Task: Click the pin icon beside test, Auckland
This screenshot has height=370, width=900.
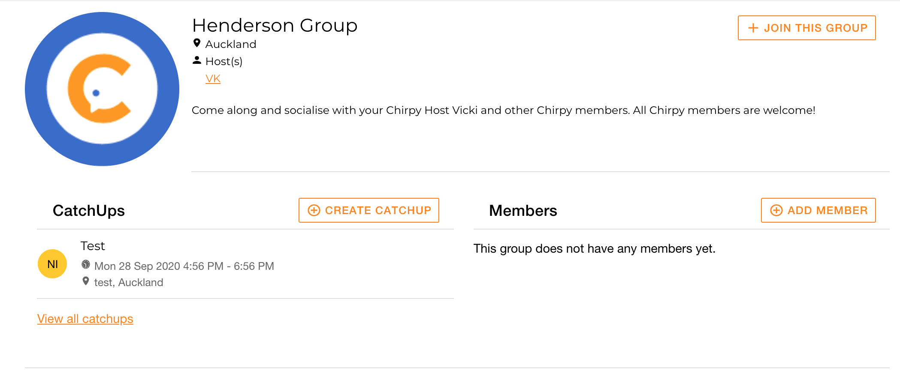Action: pyautogui.click(x=85, y=282)
